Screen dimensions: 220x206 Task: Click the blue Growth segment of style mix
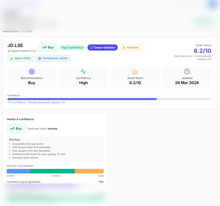pyautogui.click(x=18, y=171)
